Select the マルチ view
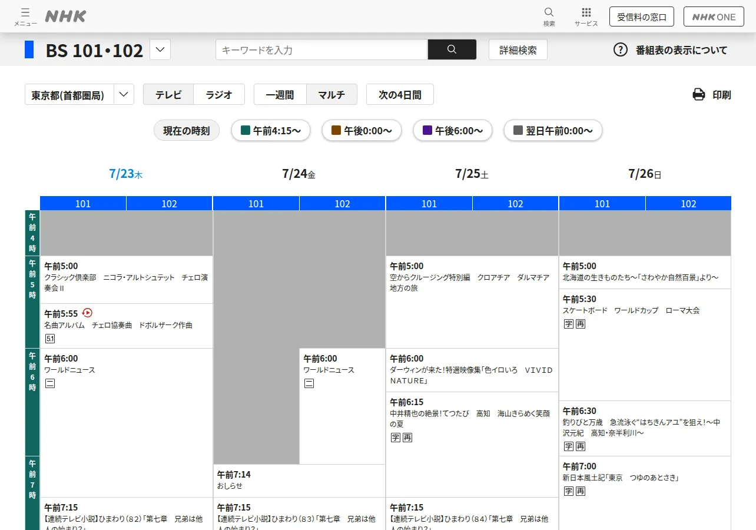Viewport: 756px width, 530px height. (331, 94)
